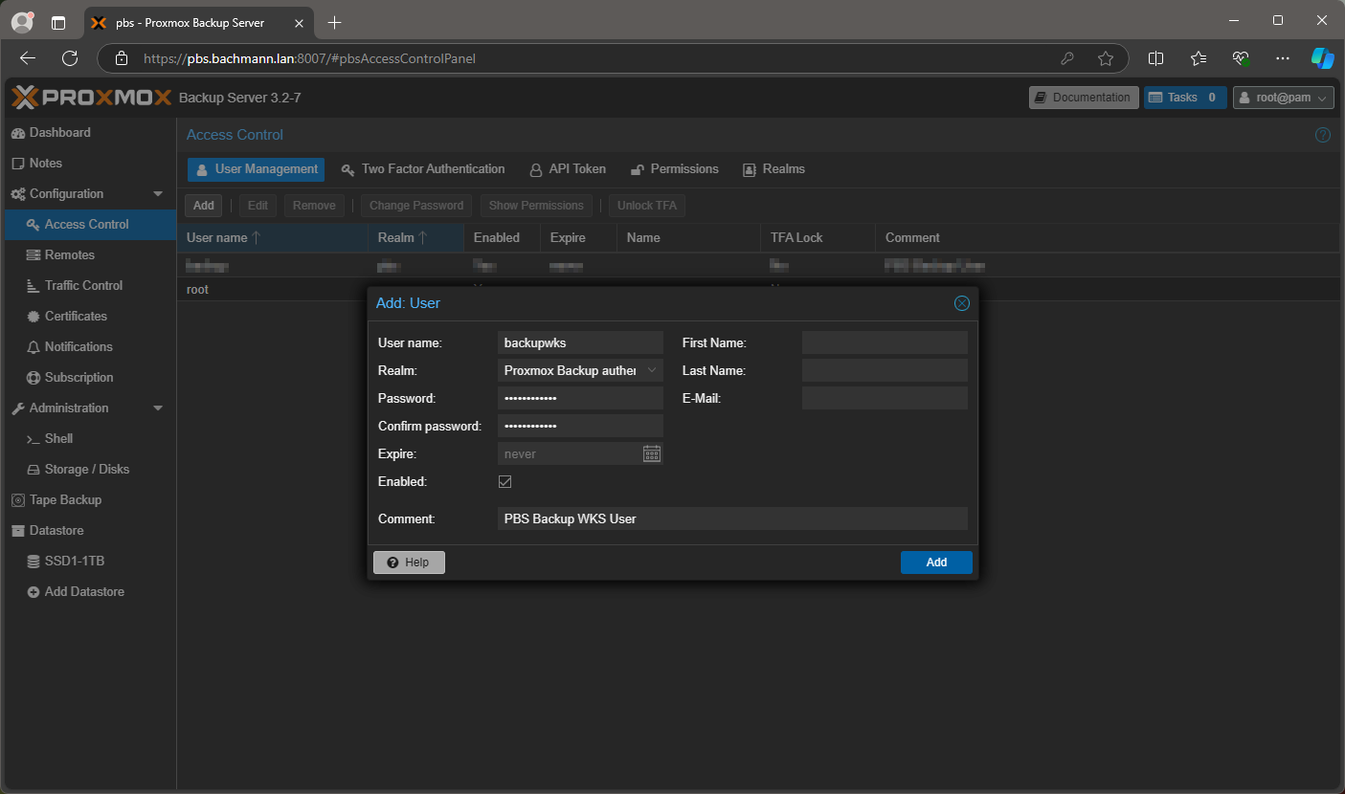Open the root@pam user menu
1345x794 pixels.
[1283, 98]
